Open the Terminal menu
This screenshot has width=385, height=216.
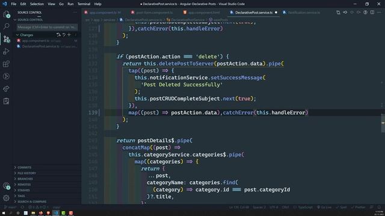[84, 4]
